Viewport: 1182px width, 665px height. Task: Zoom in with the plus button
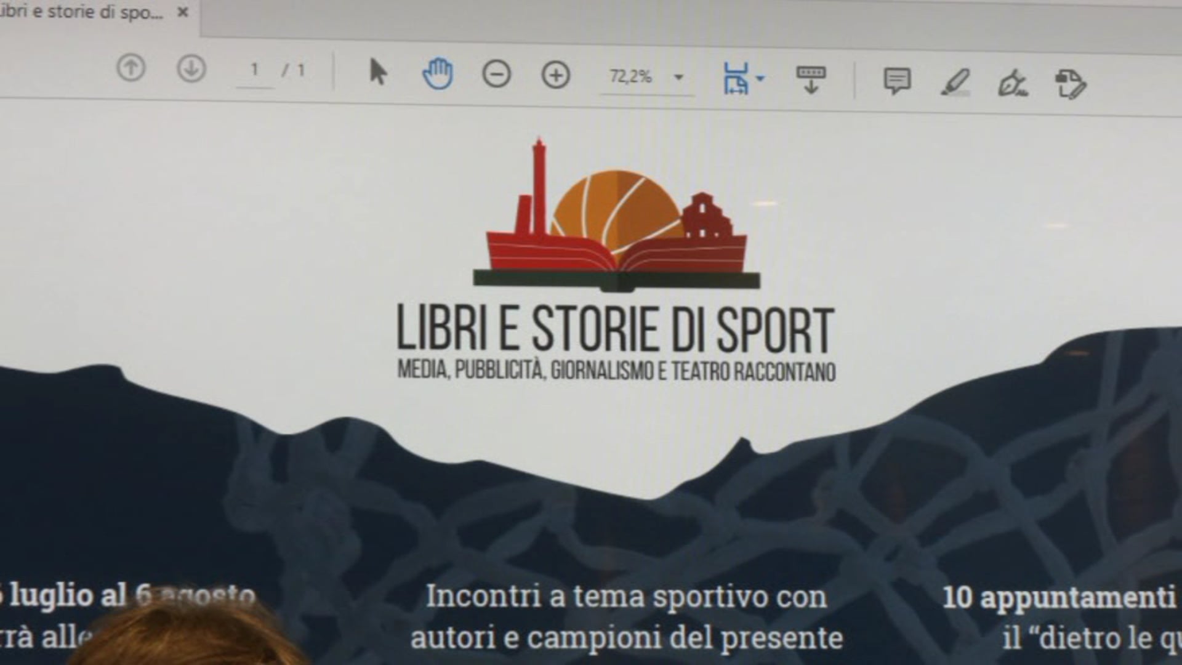pos(555,76)
